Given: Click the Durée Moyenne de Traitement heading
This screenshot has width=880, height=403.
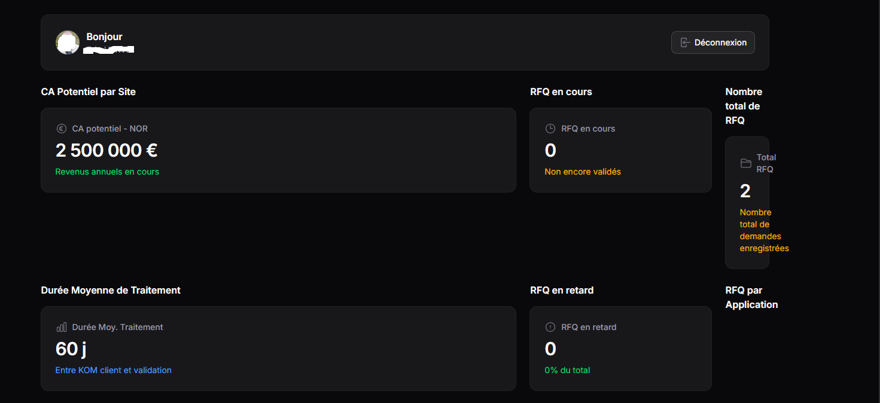Looking at the screenshot, I should coord(111,290).
